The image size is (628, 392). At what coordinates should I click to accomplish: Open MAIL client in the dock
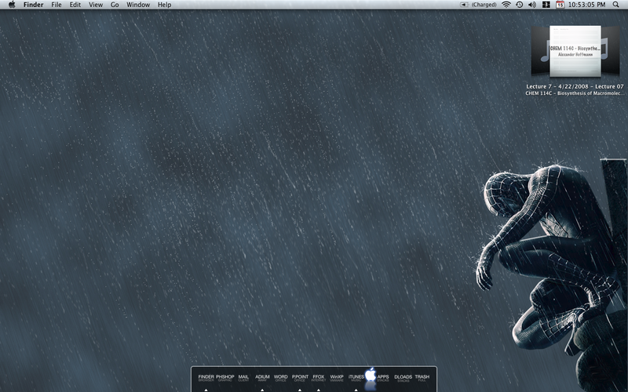click(x=243, y=379)
